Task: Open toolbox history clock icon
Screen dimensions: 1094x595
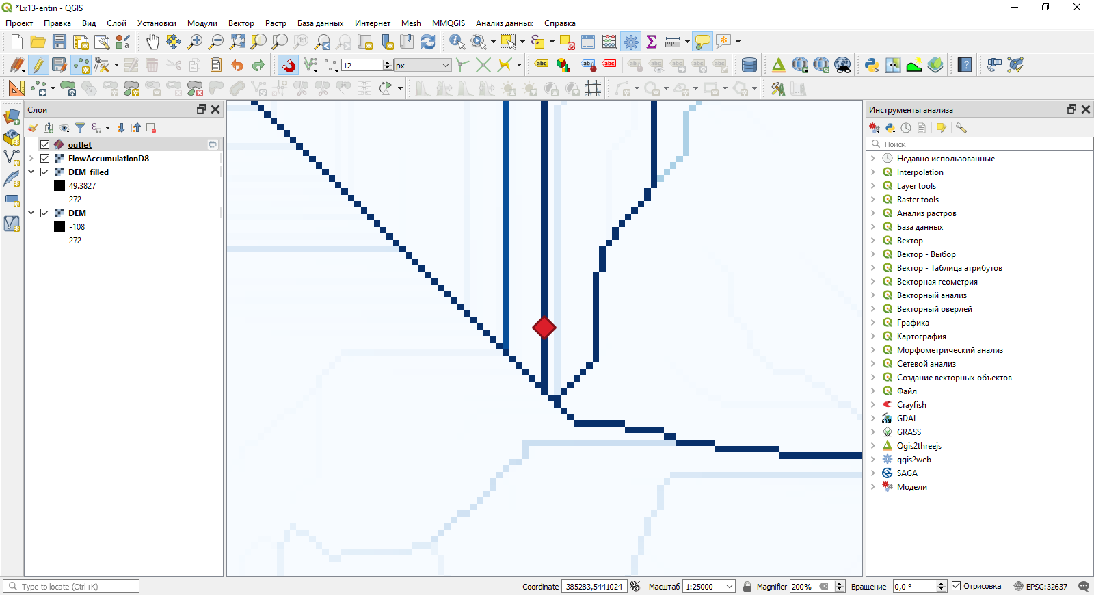Action: (906, 128)
